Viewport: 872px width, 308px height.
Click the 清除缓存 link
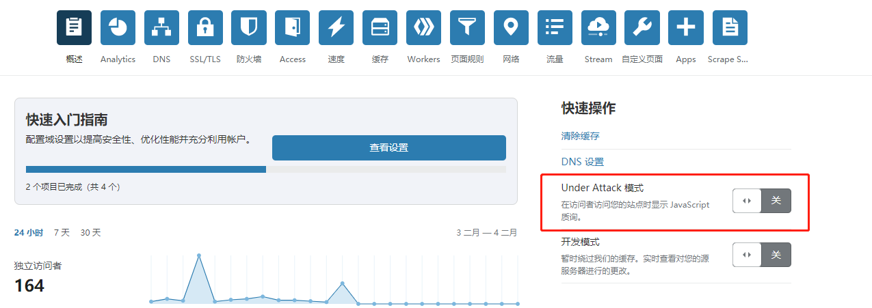coord(580,136)
